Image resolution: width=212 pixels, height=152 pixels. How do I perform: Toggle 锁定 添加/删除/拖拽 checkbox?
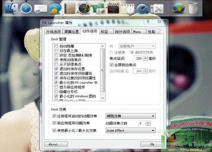56,55
